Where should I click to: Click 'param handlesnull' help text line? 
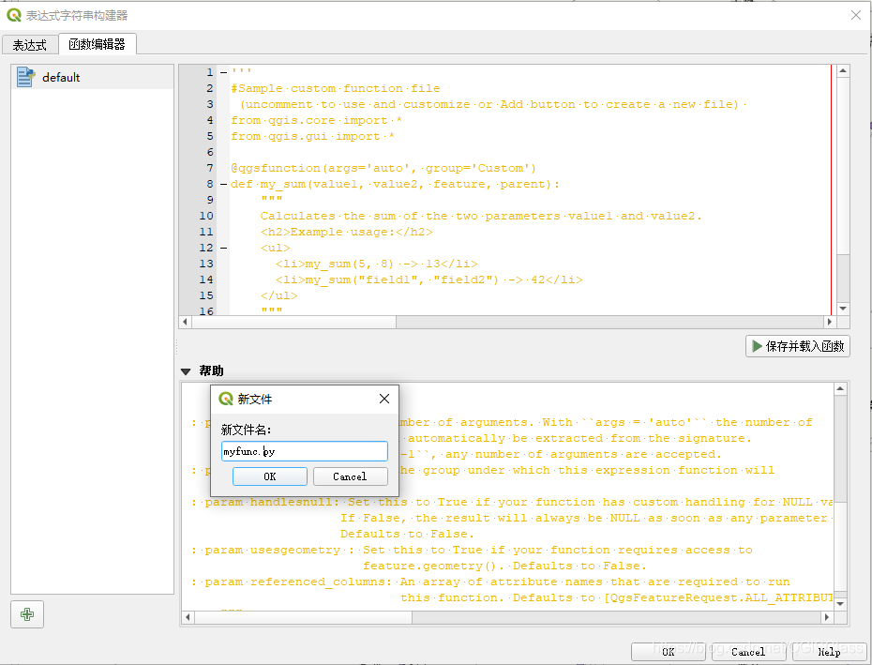click(512, 502)
